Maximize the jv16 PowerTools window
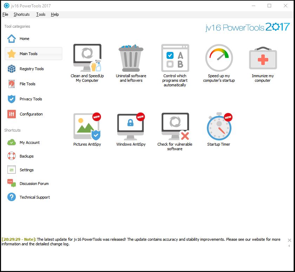The width and height of the screenshot is (295, 272). [x=269, y=6]
